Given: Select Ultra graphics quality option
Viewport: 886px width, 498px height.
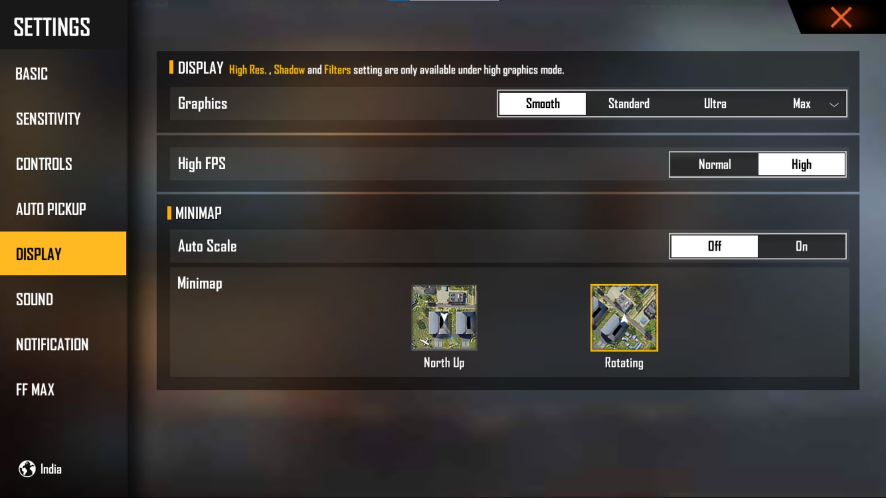Looking at the screenshot, I should point(714,103).
